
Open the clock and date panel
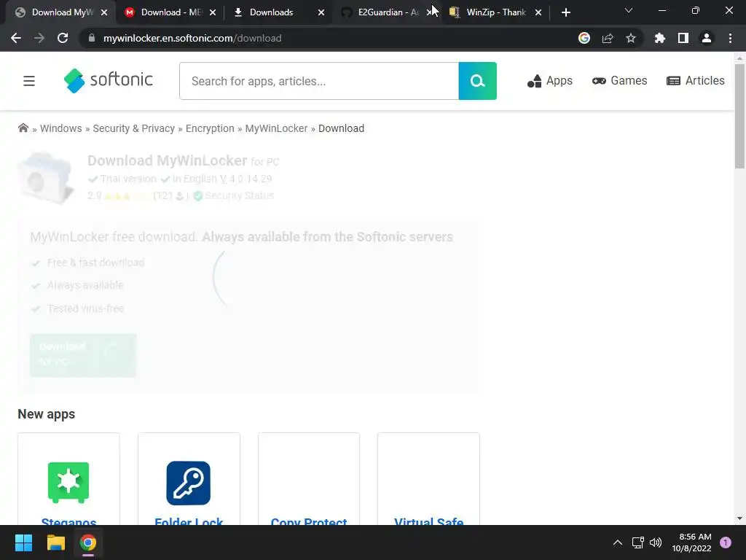click(691, 542)
